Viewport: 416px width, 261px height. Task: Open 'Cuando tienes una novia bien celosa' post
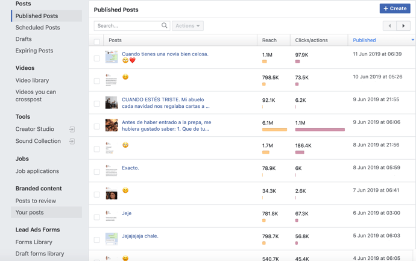click(x=165, y=54)
